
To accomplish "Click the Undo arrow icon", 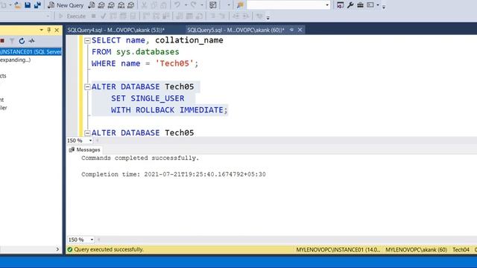I will coord(177,5).
